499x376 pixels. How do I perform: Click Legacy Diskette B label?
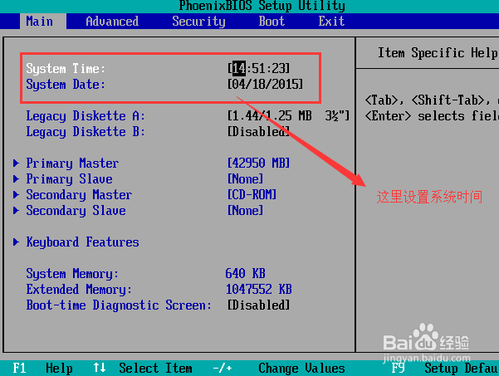tap(86, 132)
